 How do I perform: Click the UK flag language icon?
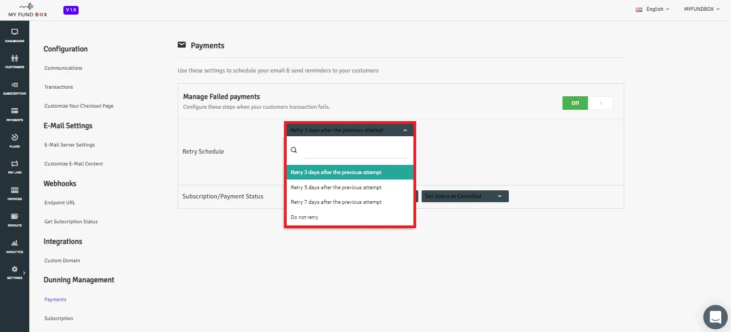[x=639, y=9]
